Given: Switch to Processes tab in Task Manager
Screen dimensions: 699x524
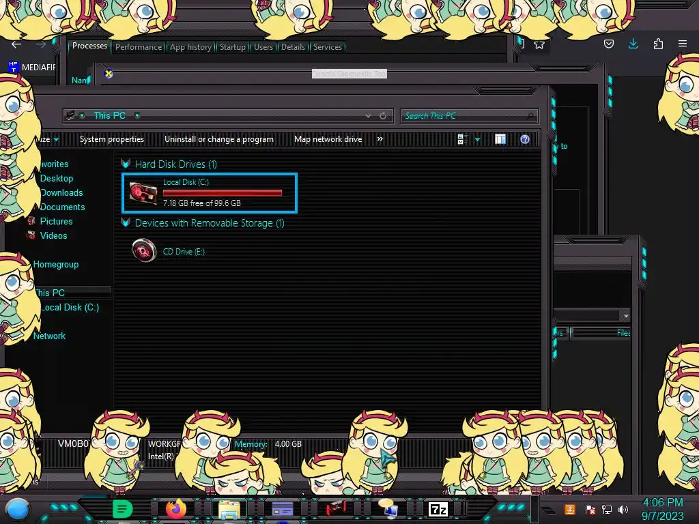Looking at the screenshot, I should (89, 46).
